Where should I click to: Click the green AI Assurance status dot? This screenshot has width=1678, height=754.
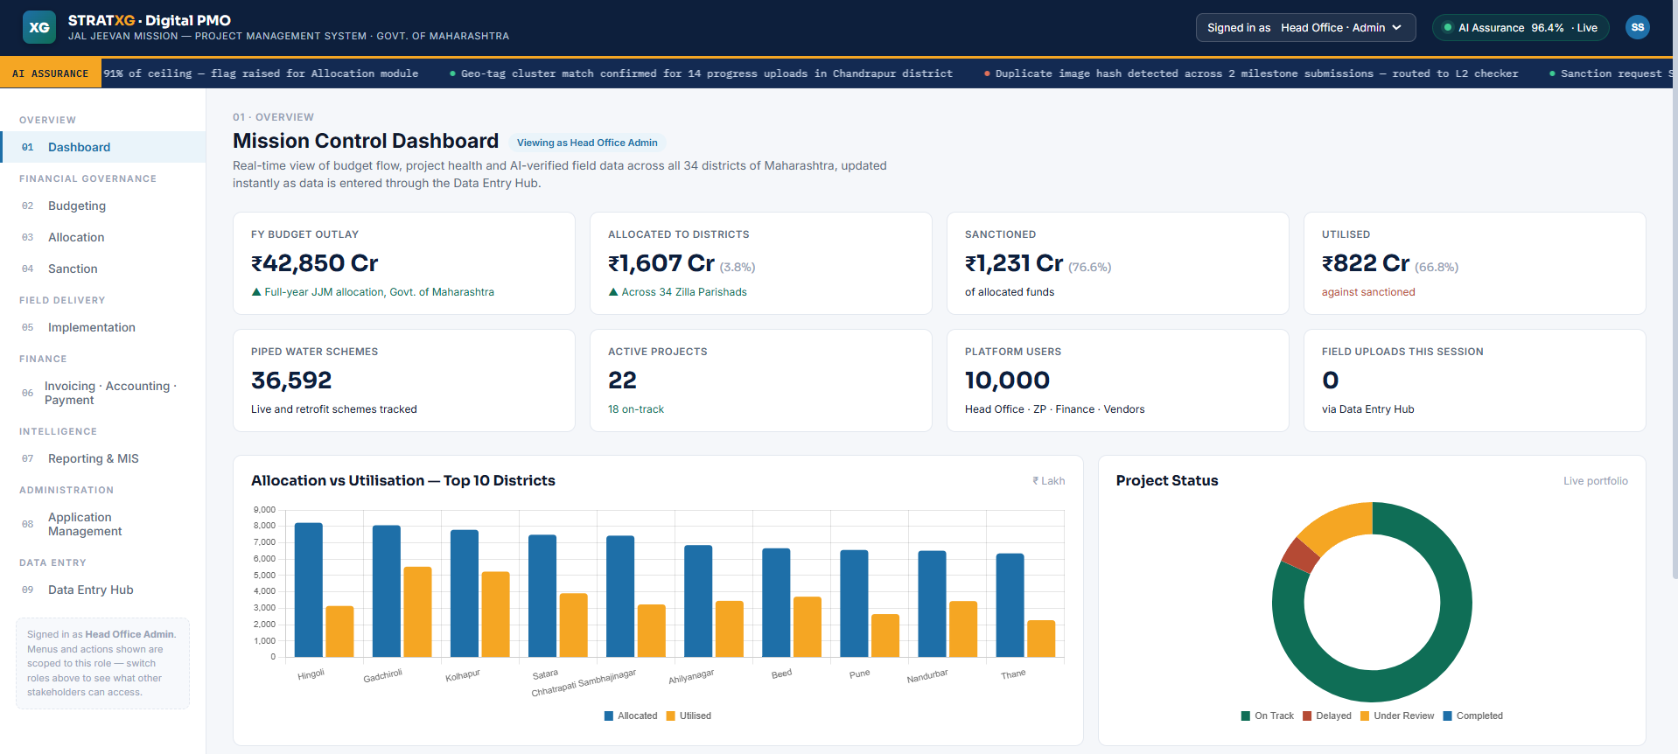1448,28
